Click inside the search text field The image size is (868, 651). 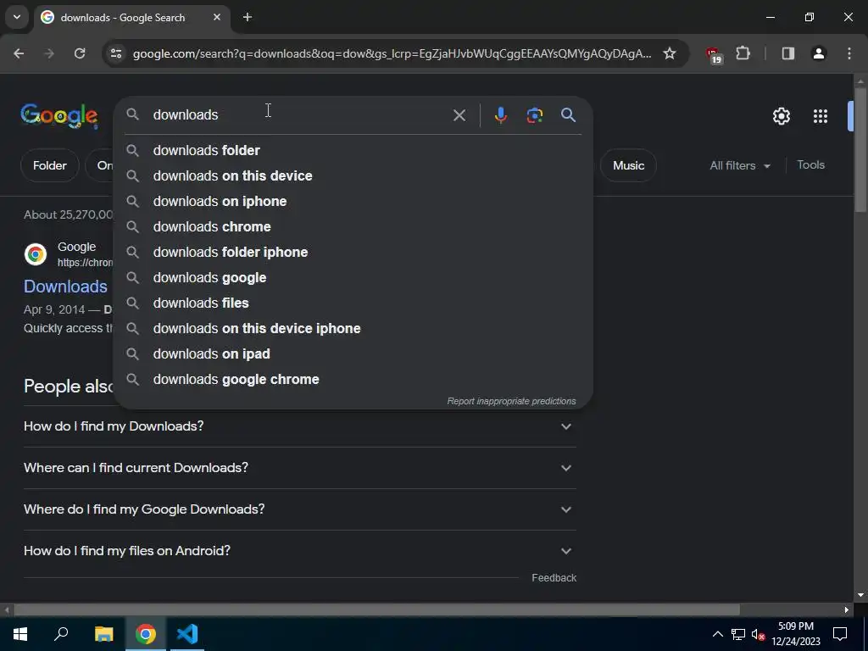(299, 115)
